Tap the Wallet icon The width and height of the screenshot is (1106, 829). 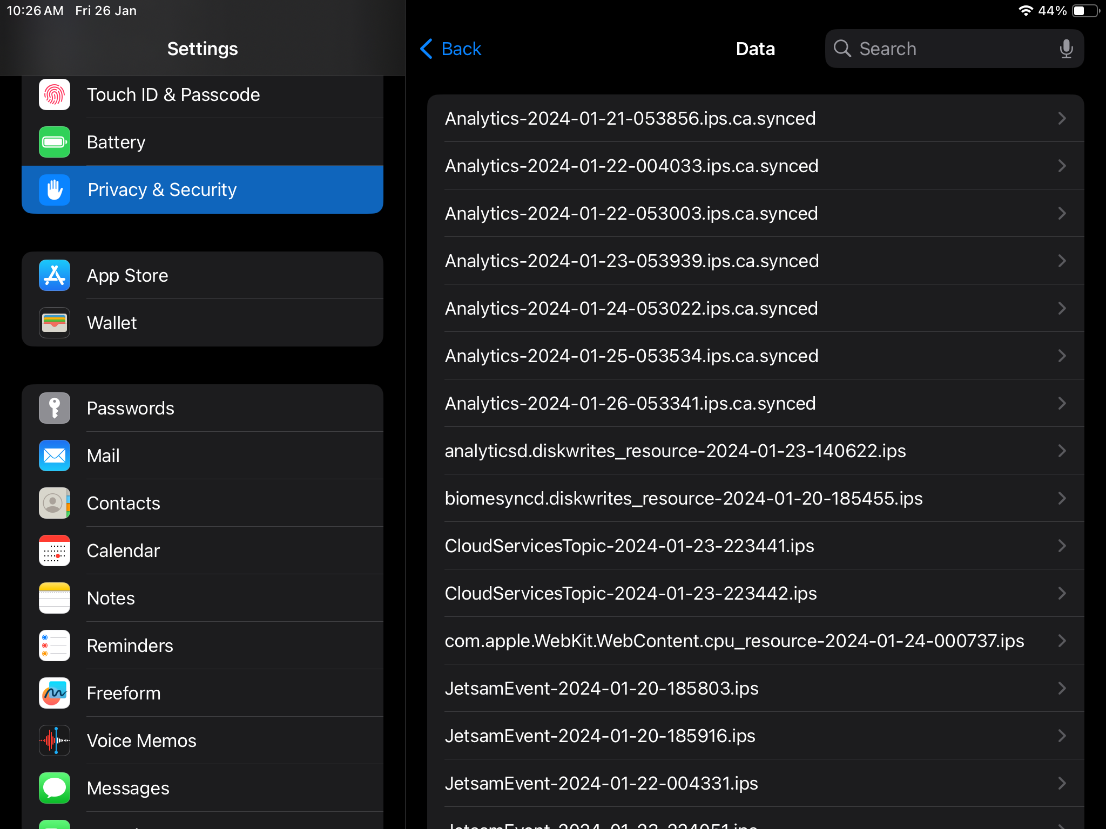54,323
